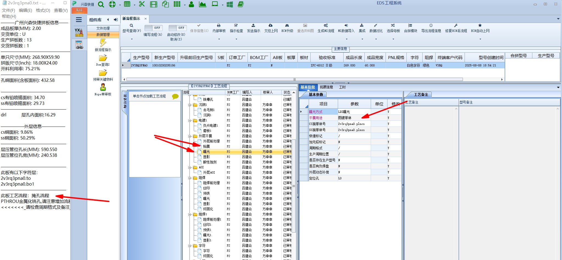Click 指示检查 check tool
Image resolution: width=562 pixels, height=260 pixels.
point(236,28)
